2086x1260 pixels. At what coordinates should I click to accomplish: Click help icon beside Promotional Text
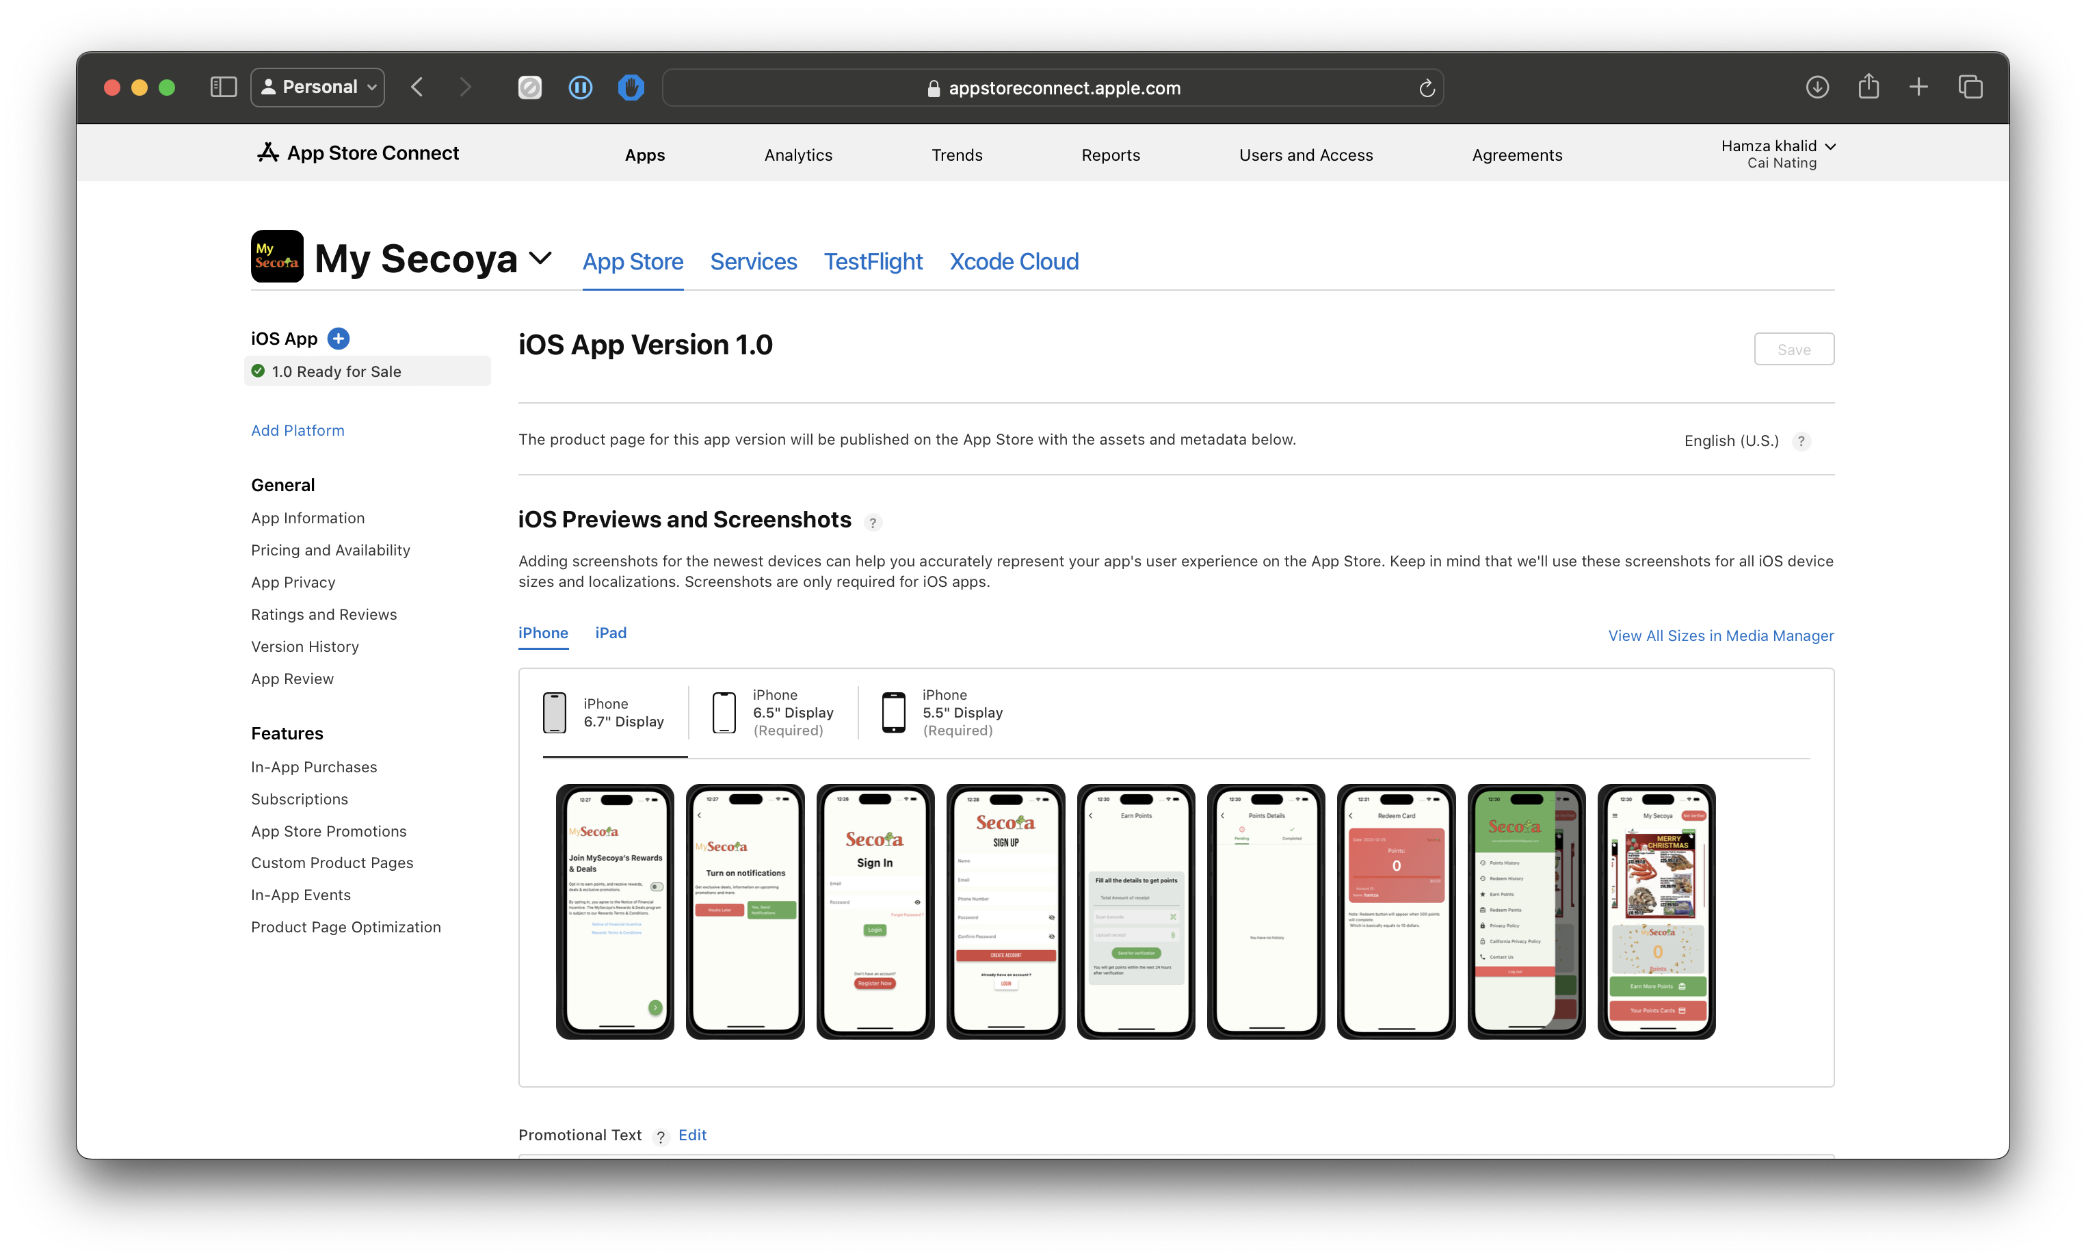[x=661, y=1136]
